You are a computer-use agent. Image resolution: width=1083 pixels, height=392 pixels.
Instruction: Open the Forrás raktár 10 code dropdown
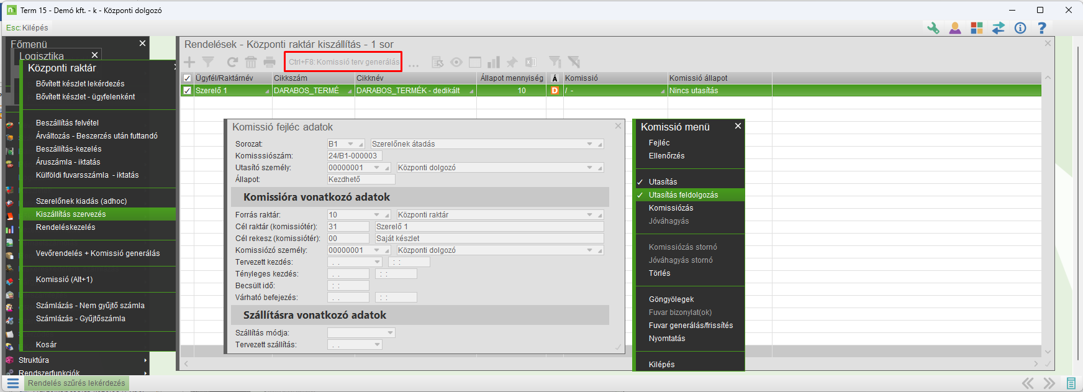377,215
